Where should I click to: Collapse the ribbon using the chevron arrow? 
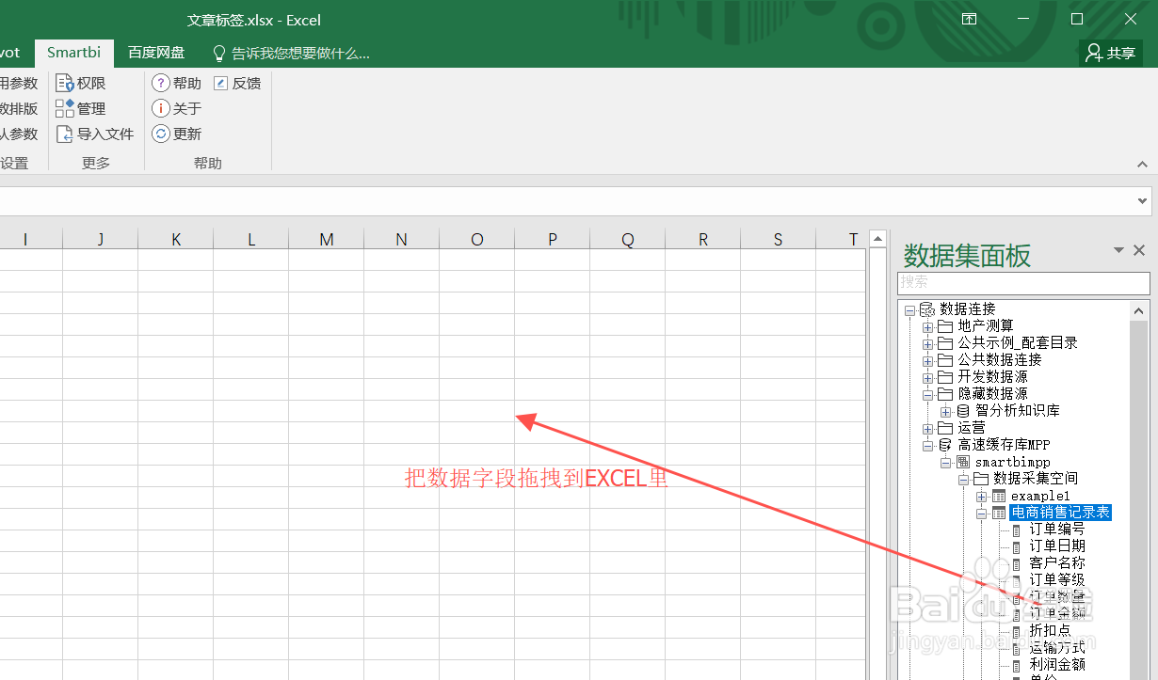click(x=1143, y=164)
